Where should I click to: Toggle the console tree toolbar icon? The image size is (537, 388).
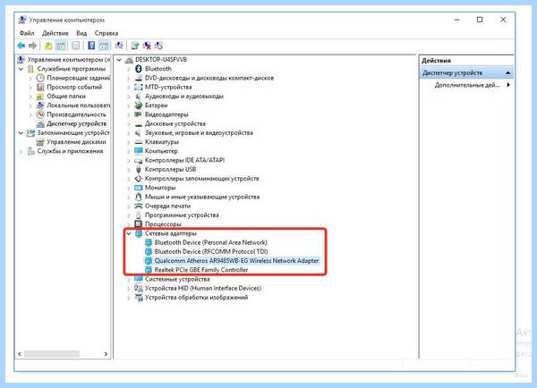60,46
